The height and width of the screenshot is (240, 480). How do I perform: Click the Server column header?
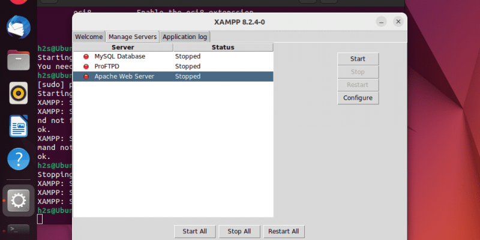pos(123,47)
